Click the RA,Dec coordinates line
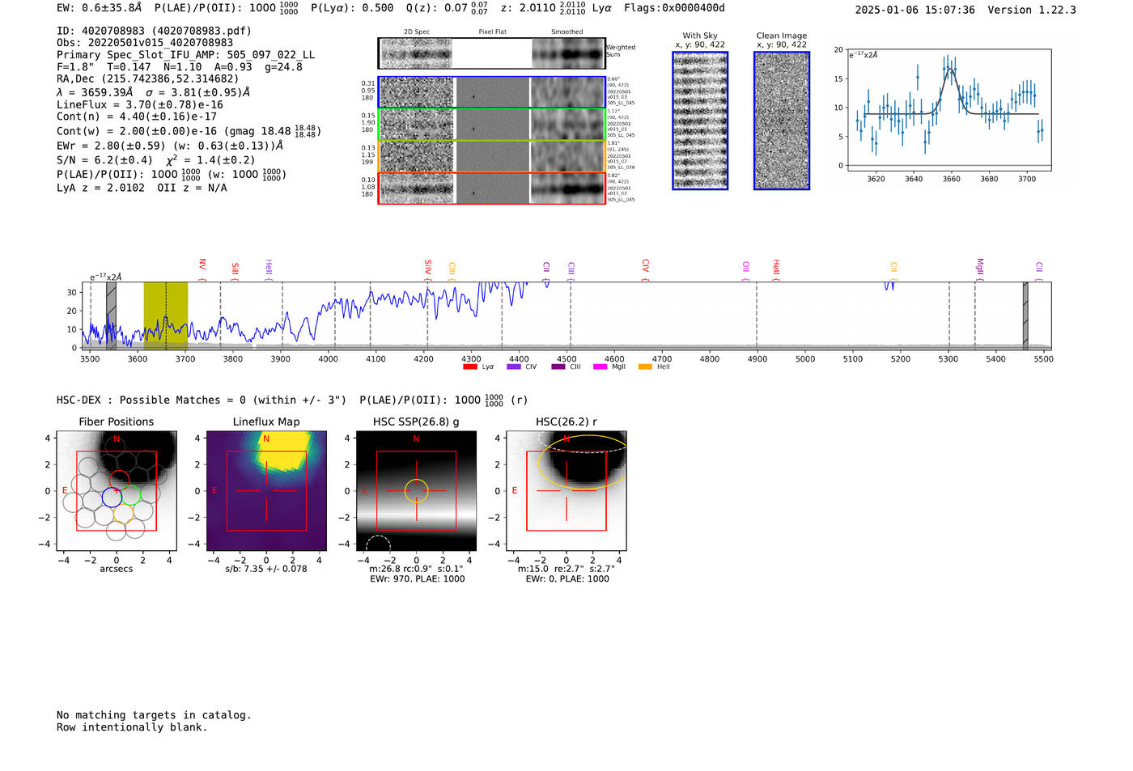This screenshot has height=771, width=1133. pos(148,79)
